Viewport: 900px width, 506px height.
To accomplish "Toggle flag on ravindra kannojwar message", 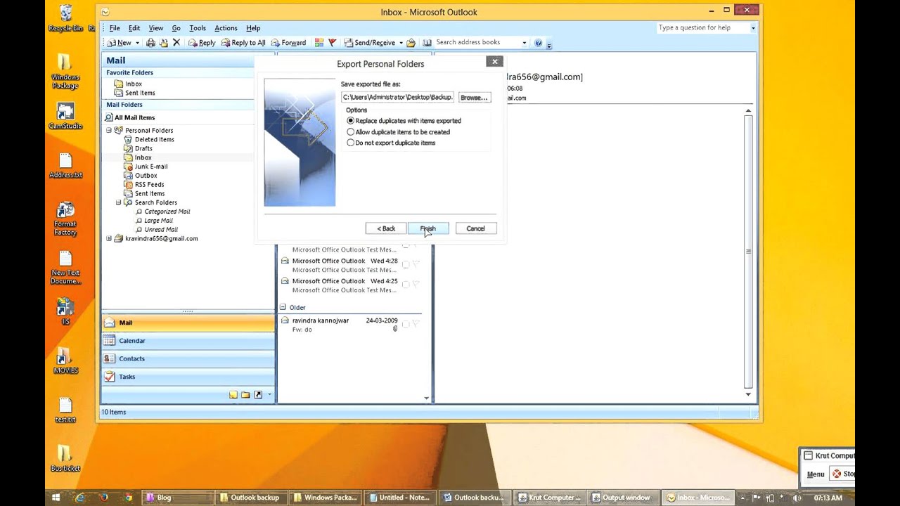I will tap(416, 324).
